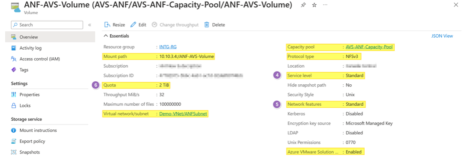Screen dimensions: 474x166
Task: Close the volume blade
Action: (456, 5)
